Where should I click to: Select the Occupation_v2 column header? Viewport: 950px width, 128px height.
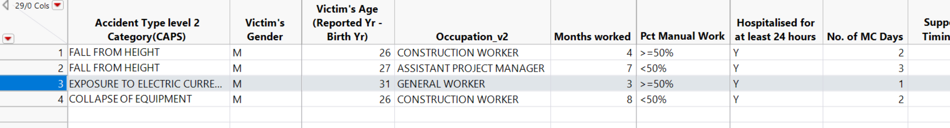coord(472,37)
